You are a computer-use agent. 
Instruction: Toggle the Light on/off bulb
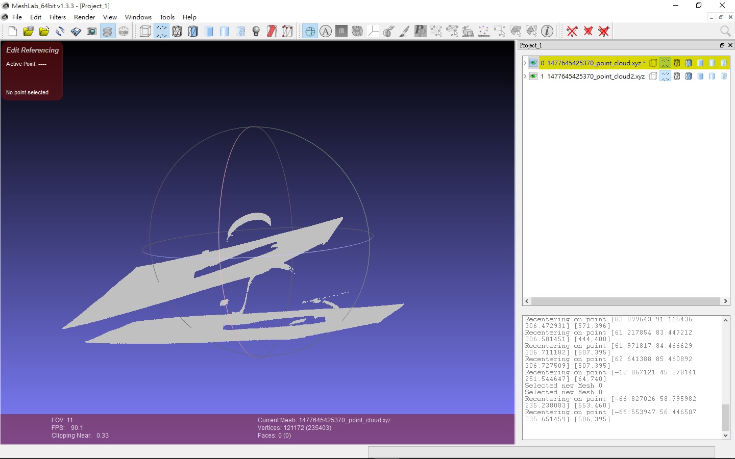pyautogui.click(x=256, y=32)
